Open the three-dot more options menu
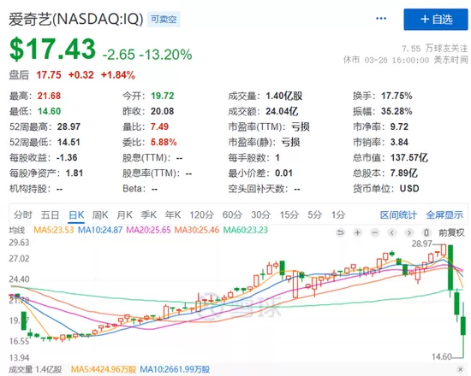The height and width of the screenshot is (376, 471). [381, 19]
